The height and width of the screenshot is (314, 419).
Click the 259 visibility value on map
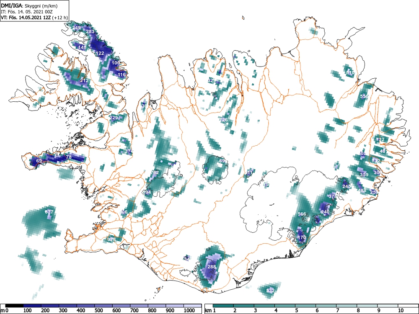tap(374, 192)
